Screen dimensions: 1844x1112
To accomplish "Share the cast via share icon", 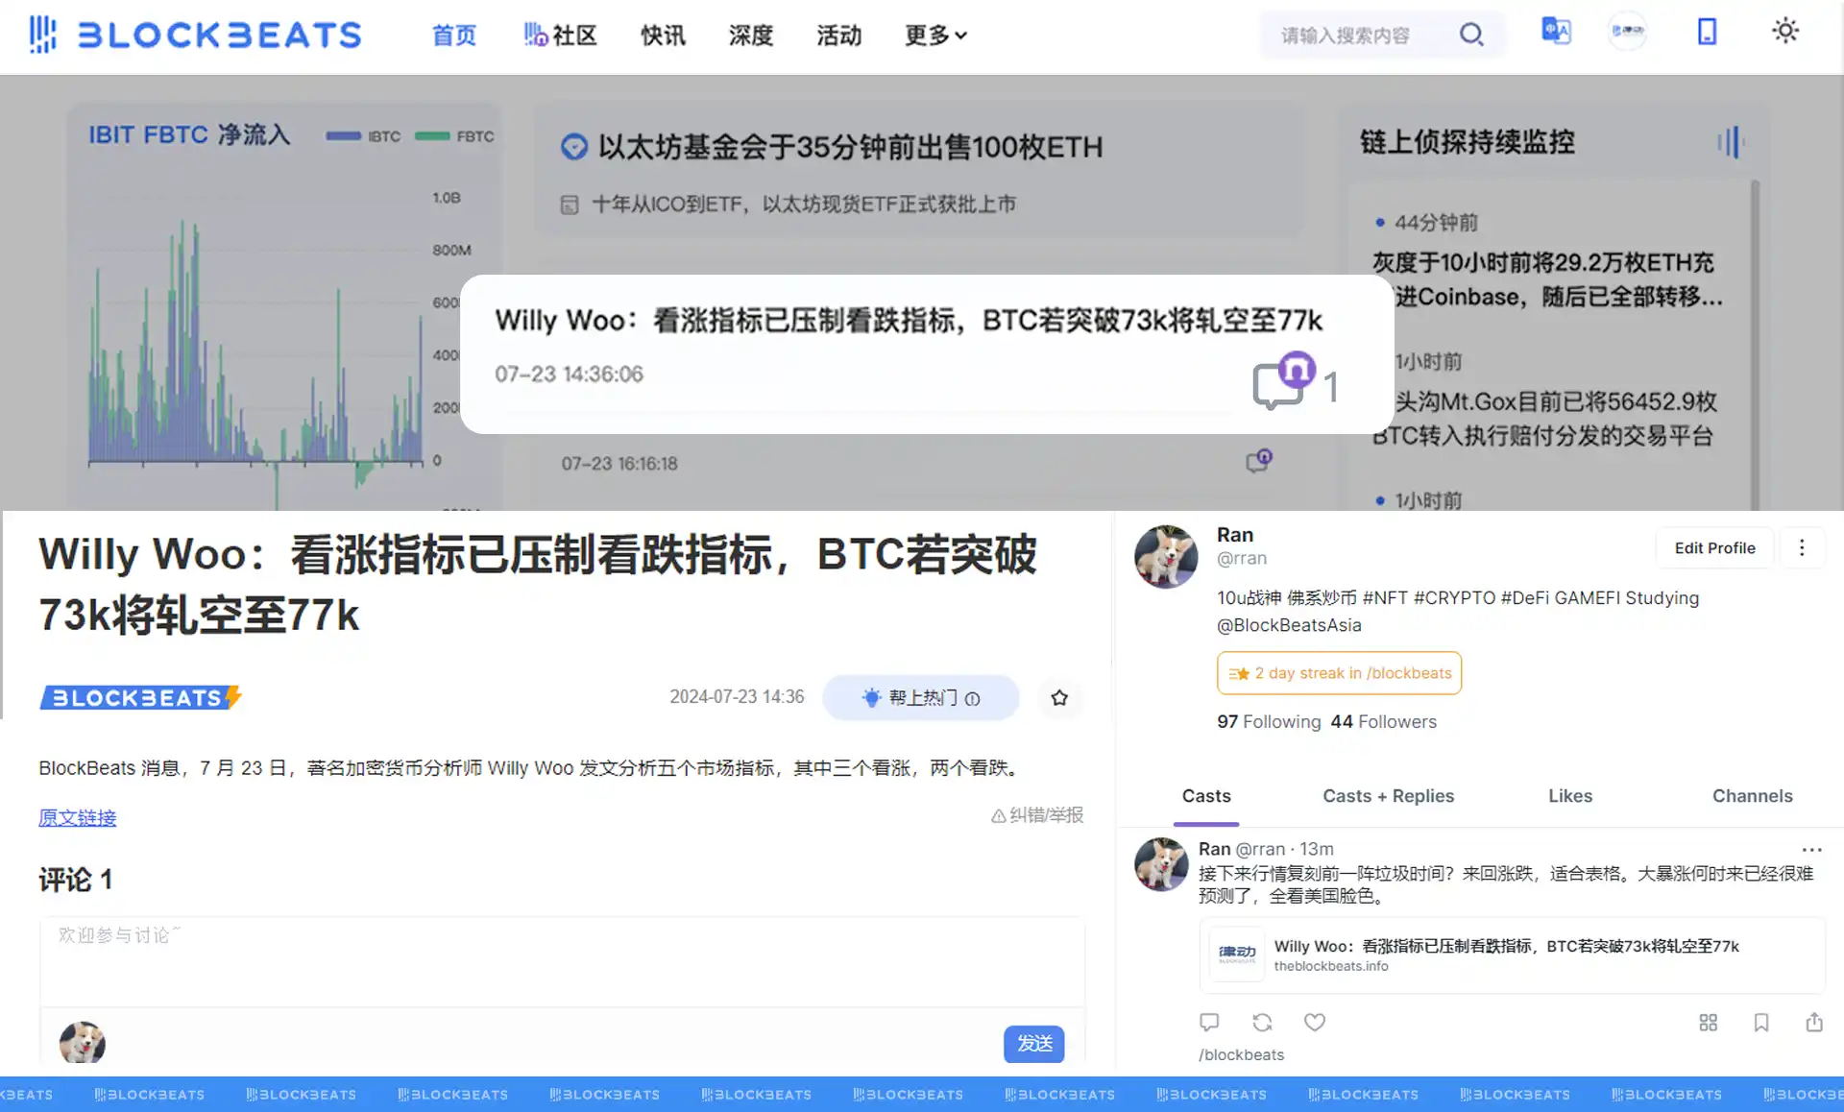I will click(1813, 1022).
